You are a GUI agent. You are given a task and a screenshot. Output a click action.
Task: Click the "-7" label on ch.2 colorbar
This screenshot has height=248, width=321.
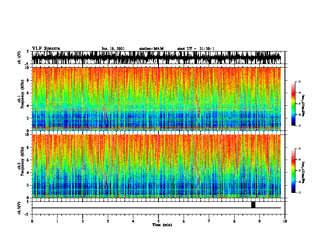299,193
